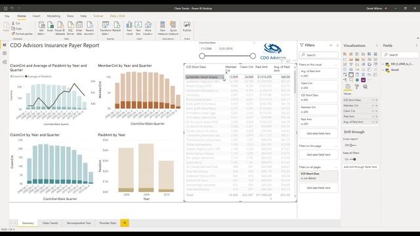The image size is (420, 236).
Task: Switch to the View ribbon tab
Action: pyautogui.click(x=70, y=16)
